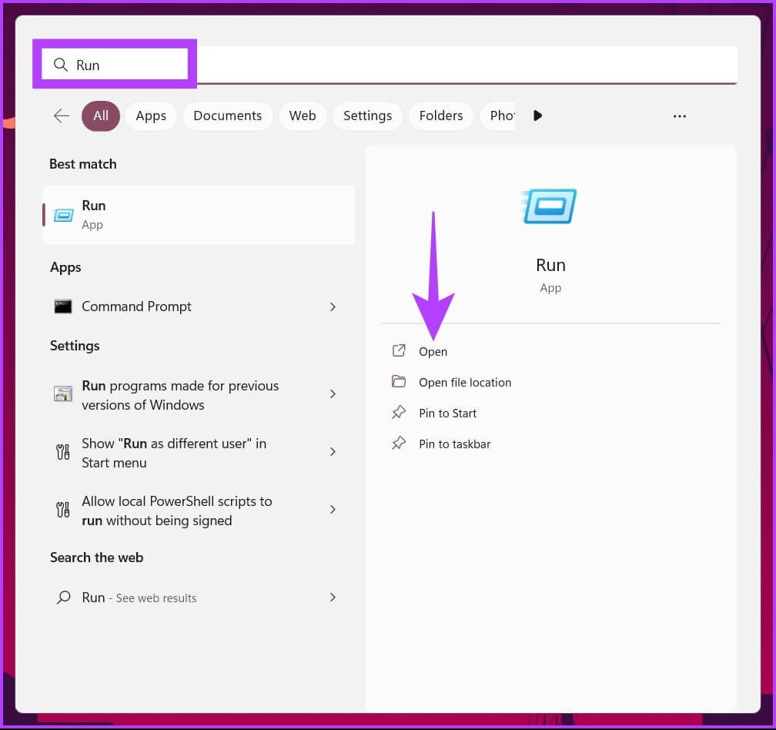
Task: Click the Open external-link icon
Action: click(x=399, y=351)
